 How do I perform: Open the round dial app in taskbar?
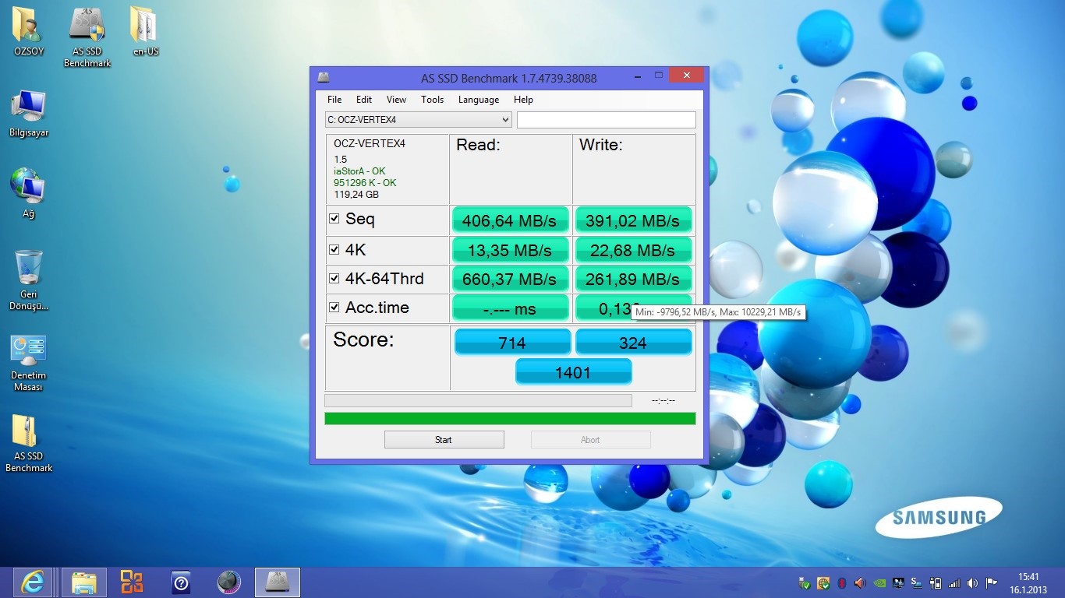[228, 582]
